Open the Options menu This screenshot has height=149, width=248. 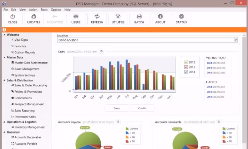56,10
